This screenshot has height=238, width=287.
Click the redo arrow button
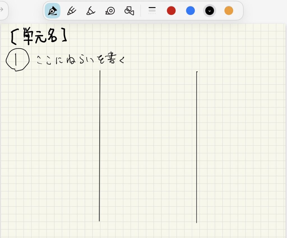click(x=2, y=9)
